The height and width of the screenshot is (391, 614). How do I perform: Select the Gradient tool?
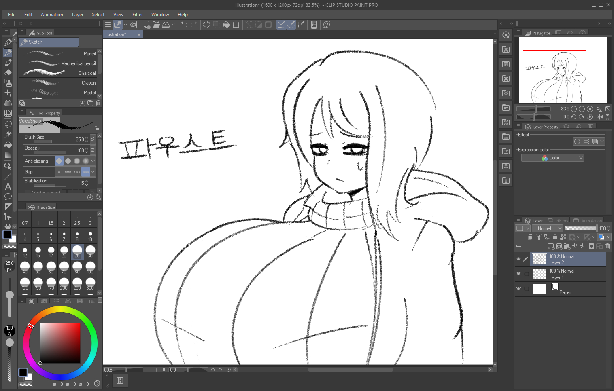click(x=8, y=155)
